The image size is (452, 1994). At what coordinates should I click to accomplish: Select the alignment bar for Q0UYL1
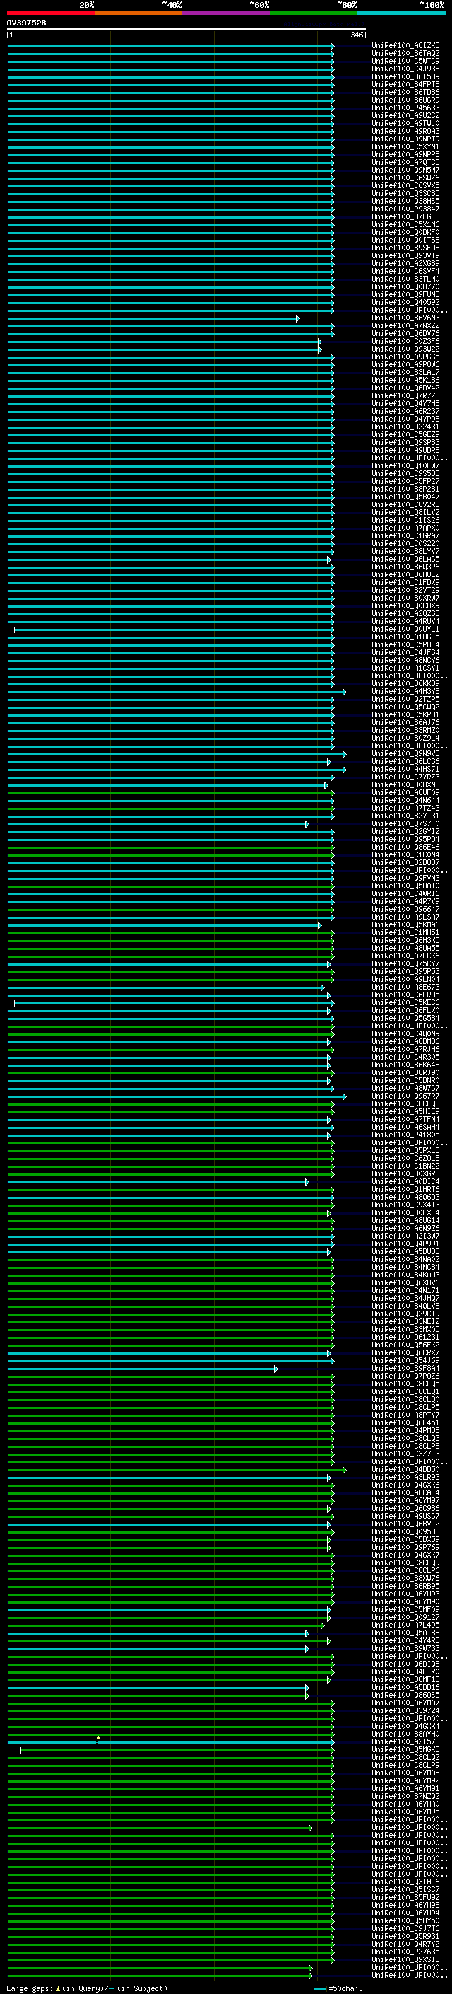(x=174, y=630)
